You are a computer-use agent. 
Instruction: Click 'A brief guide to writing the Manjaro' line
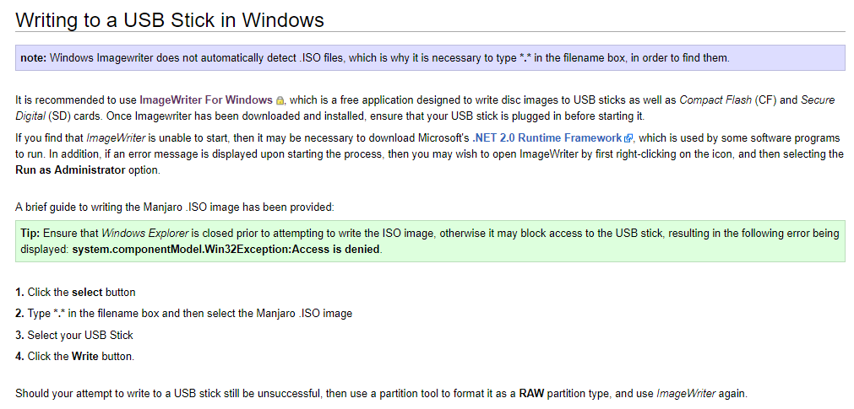(174, 207)
